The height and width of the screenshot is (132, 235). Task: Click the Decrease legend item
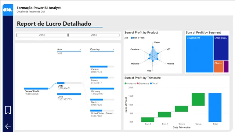(x=143, y=84)
